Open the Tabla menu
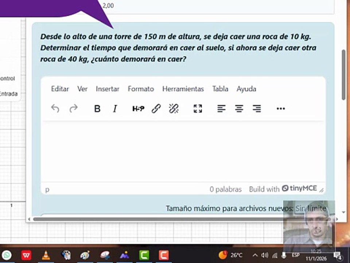350x263 pixels. click(x=220, y=89)
